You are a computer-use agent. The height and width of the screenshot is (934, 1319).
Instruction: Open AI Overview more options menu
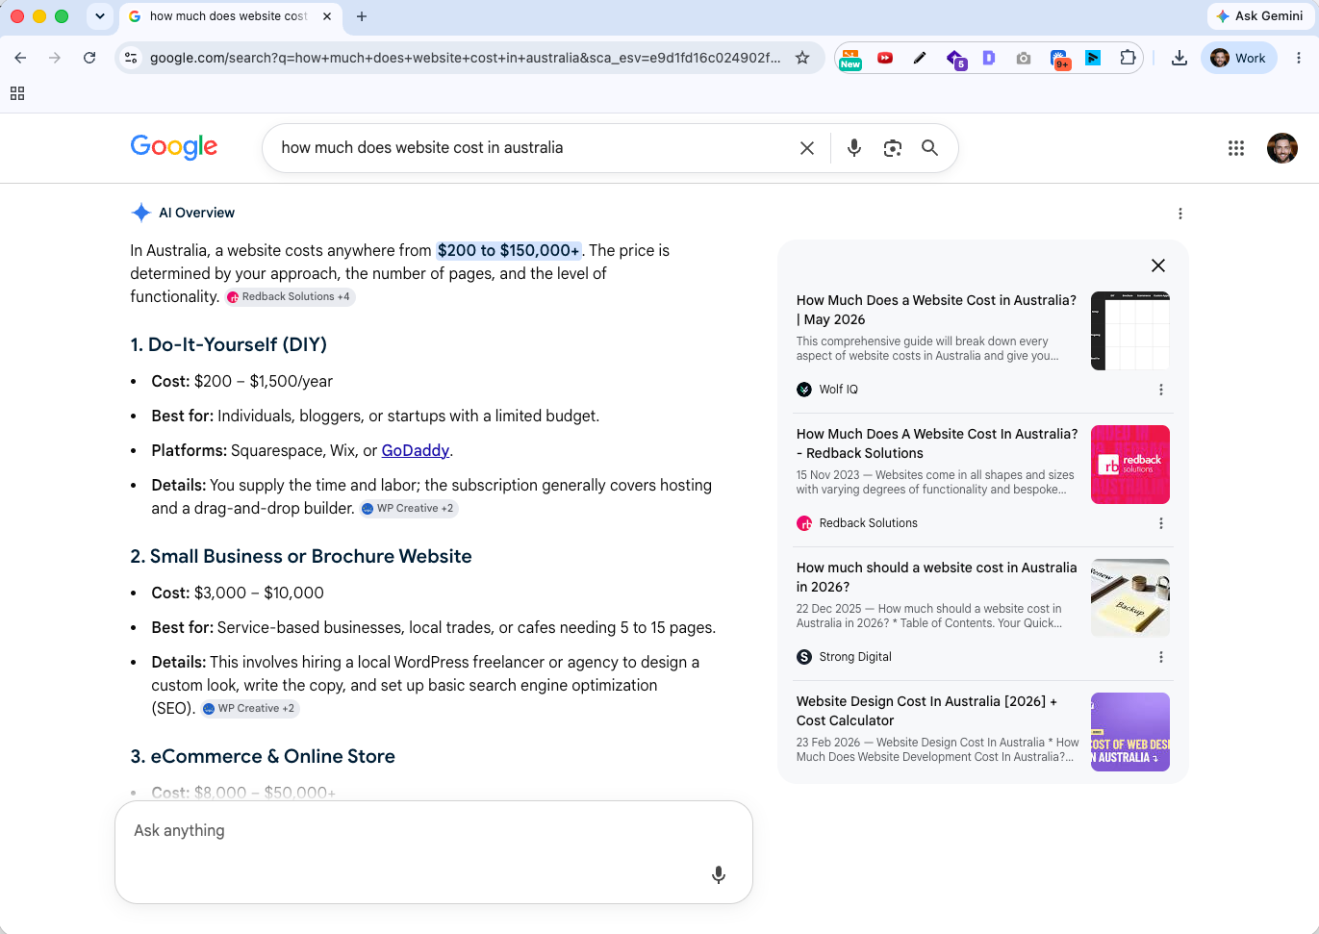pos(1180,214)
